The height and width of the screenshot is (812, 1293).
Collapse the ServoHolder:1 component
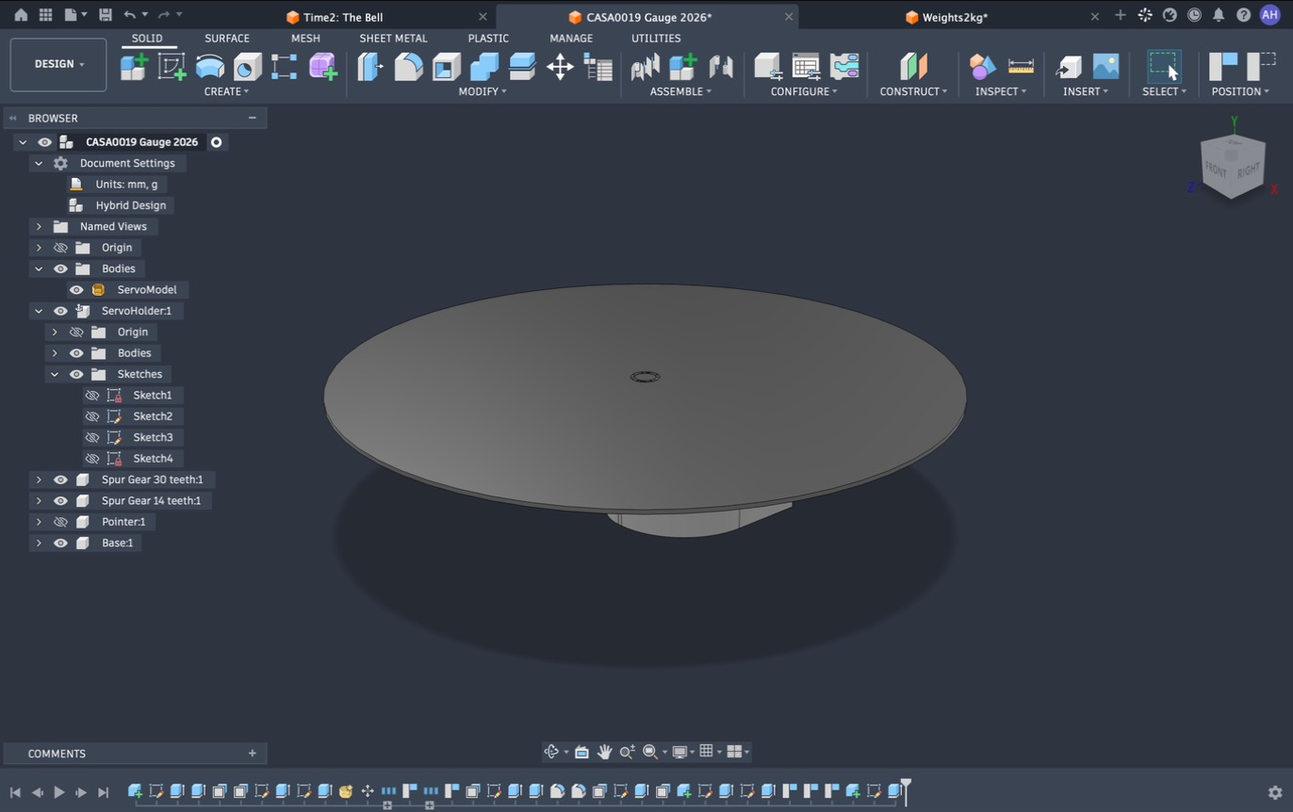tap(39, 311)
